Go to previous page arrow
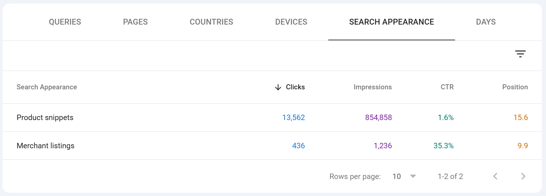The width and height of the screenshot is (546, 196). 495,176
